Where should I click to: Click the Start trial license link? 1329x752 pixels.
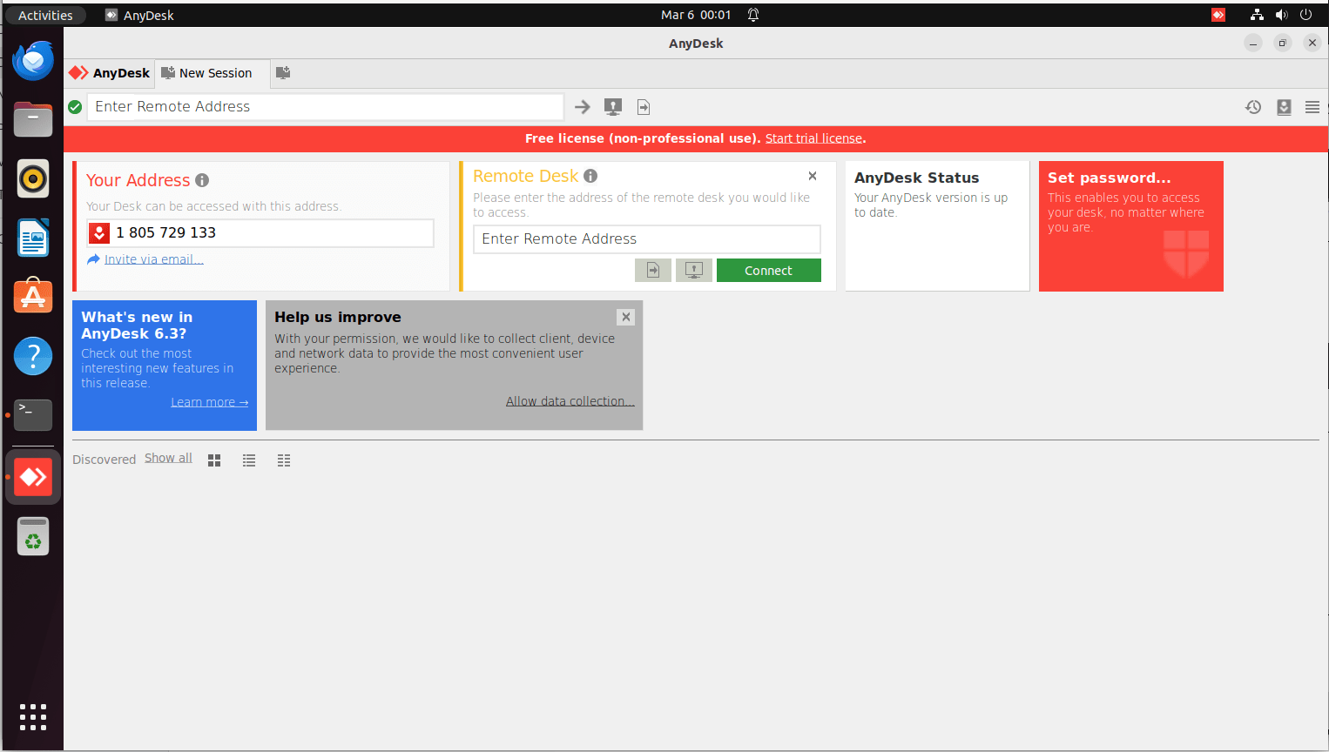click(813, 138)
